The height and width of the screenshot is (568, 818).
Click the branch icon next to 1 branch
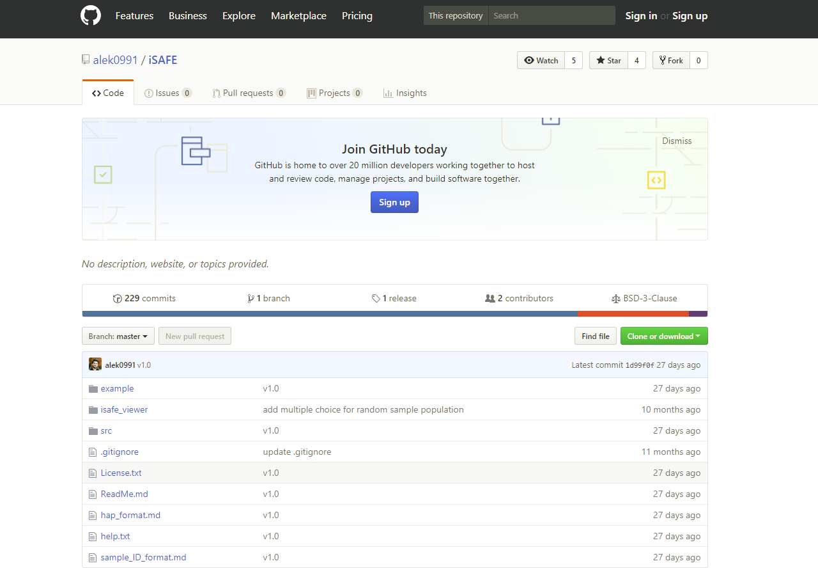click(x=251, y=299)
